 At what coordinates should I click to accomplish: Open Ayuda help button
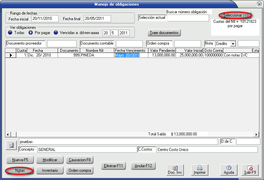(x=229, y=170)
